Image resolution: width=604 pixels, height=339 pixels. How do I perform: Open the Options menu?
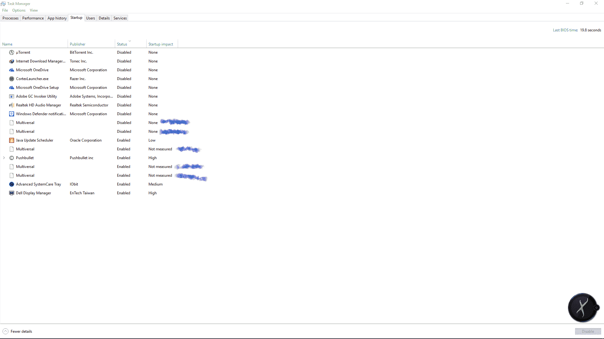[x=19, y=10]
